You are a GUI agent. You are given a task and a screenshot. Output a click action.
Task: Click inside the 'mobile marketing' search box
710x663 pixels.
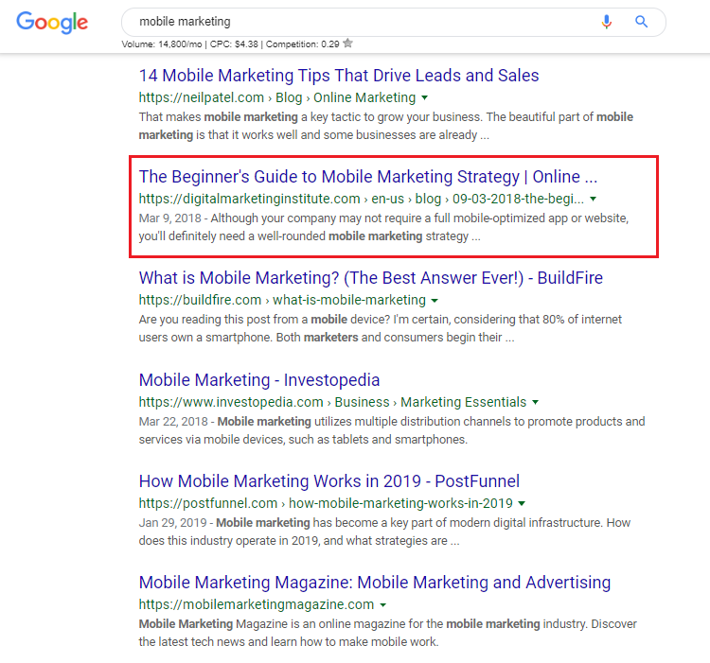[360, 22]
